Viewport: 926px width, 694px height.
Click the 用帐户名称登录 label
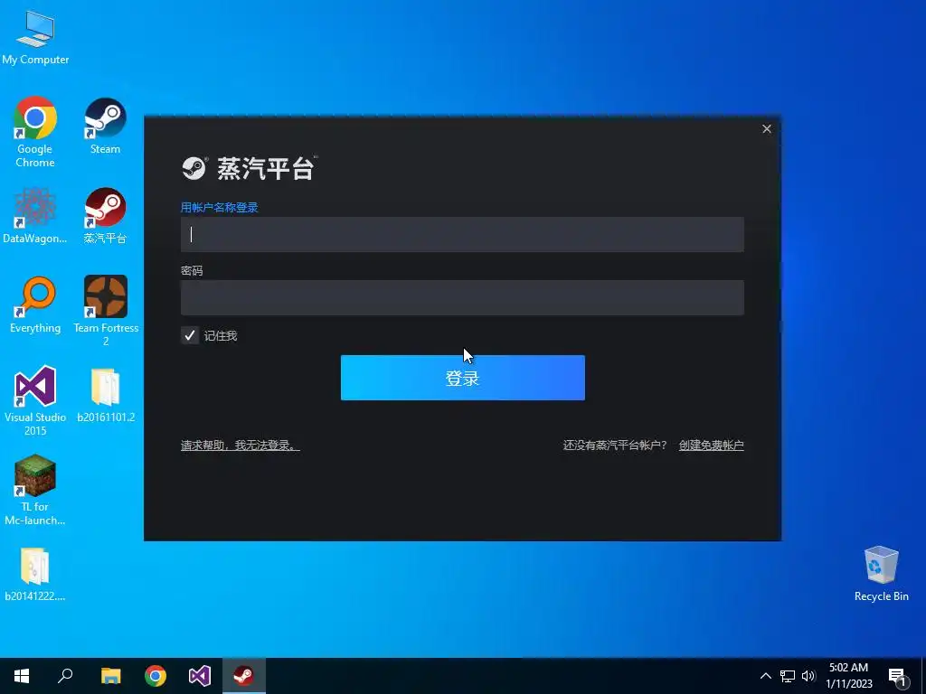tap(219, 207)
